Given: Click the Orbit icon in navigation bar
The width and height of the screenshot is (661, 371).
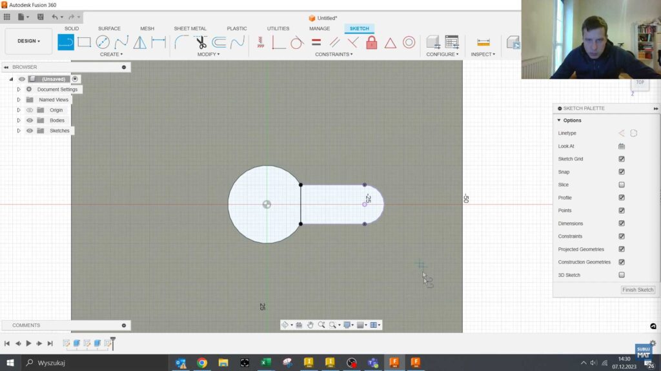Looking at the screenshot, I should click(x=285, y=325).
